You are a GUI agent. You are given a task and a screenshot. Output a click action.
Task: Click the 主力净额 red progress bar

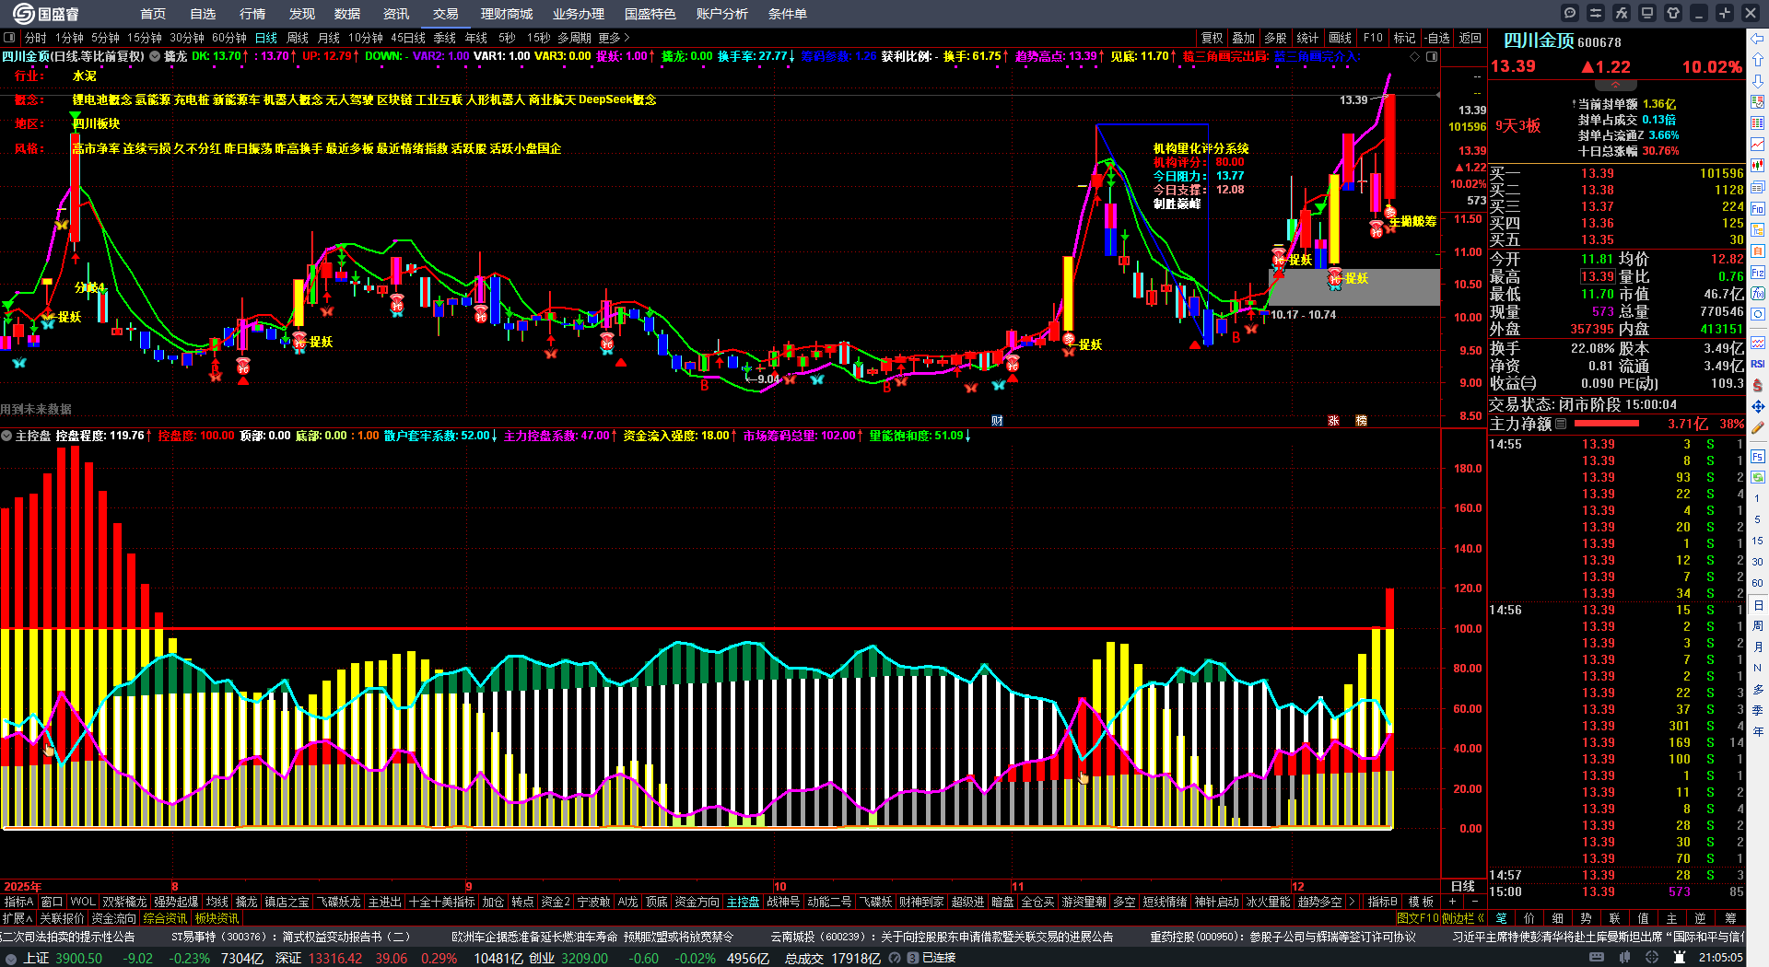point(1607,424)
